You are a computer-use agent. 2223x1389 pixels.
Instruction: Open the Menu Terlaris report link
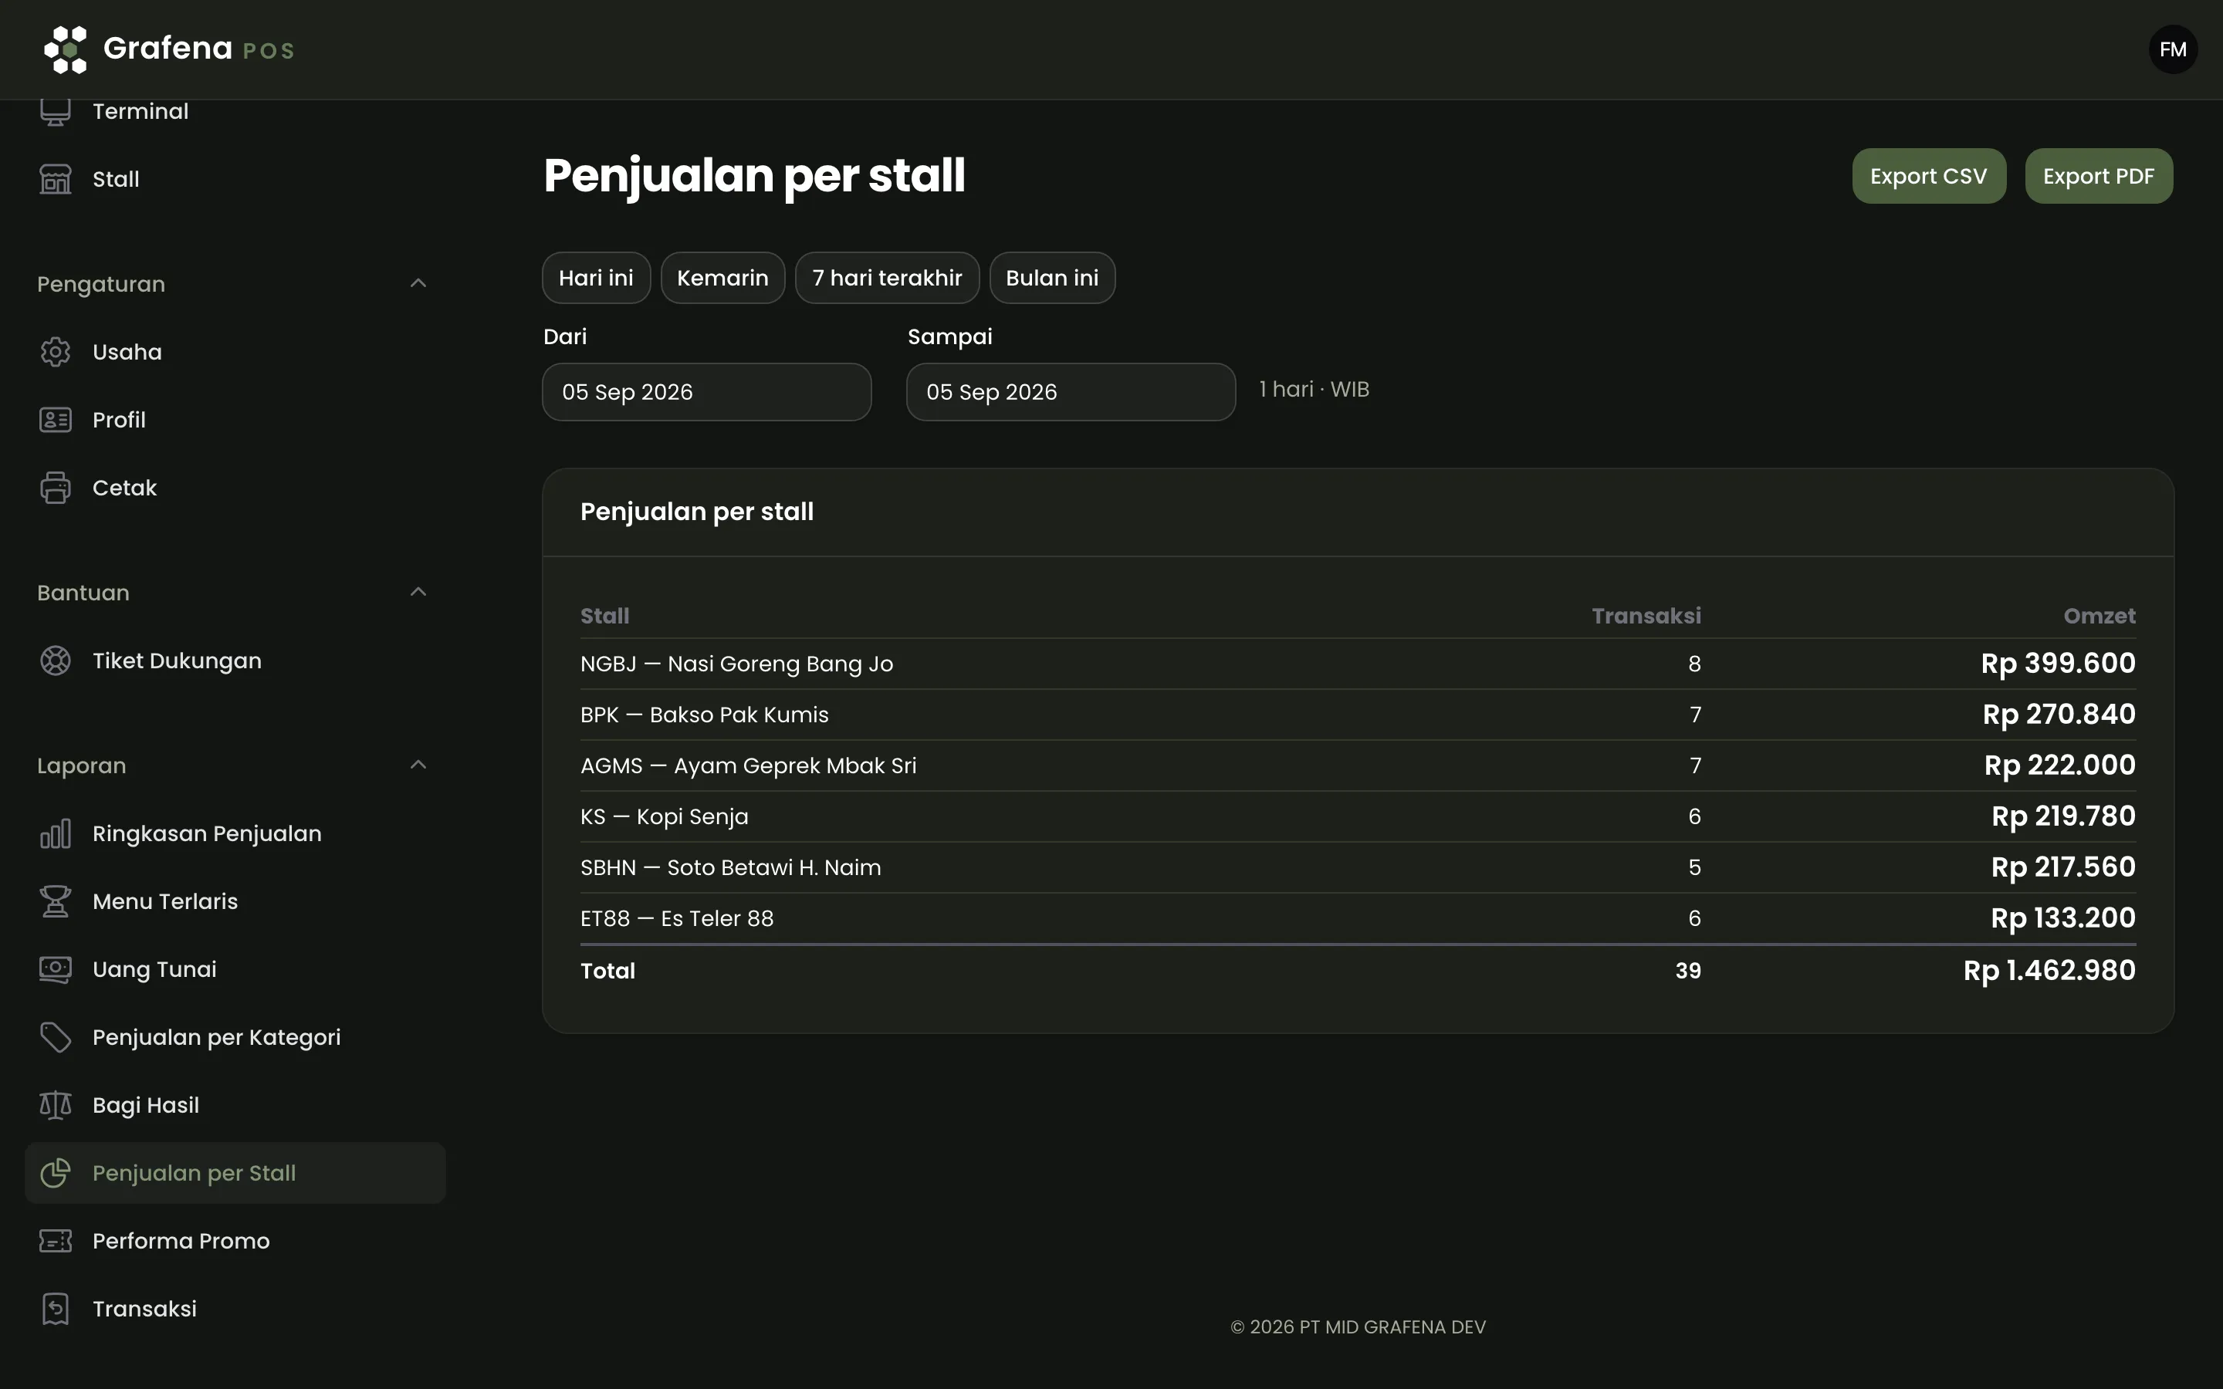pyautogui.click(x=235, y=901)
